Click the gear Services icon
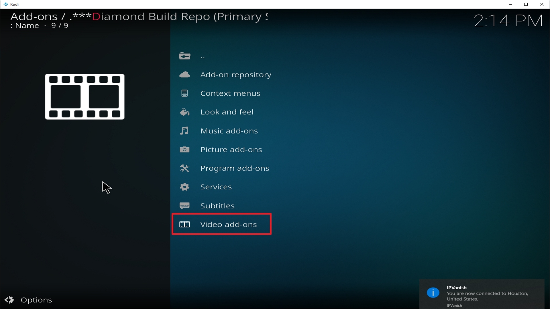 point(184,187)
